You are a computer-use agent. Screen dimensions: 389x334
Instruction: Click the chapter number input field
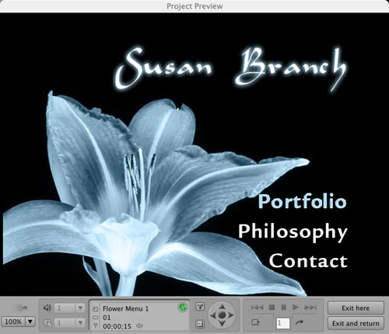point(283,323)
